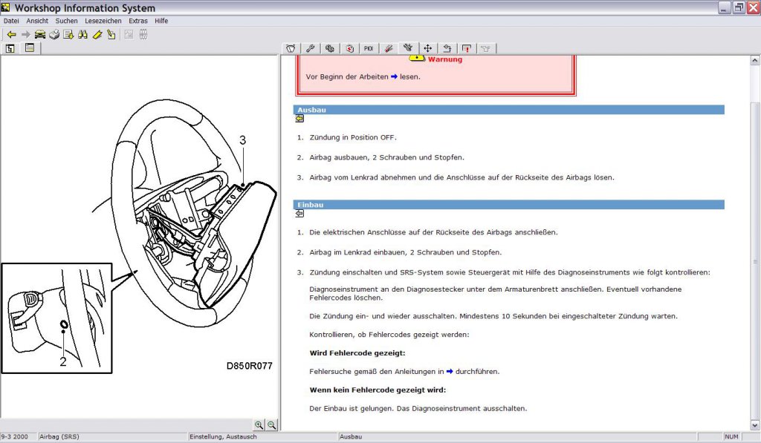Collapse the Einbau section icon

click(299, 214)
